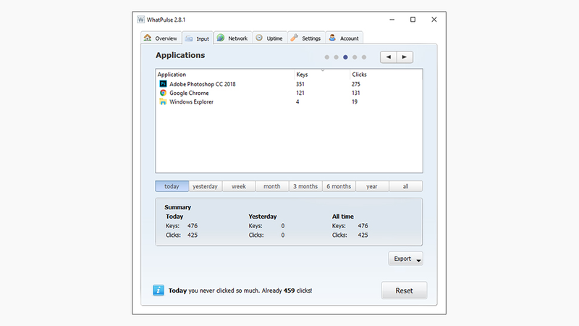Click the Google Chrome icon in list
The height and width of the screenshot is (326, 579).
coord(163,93)
